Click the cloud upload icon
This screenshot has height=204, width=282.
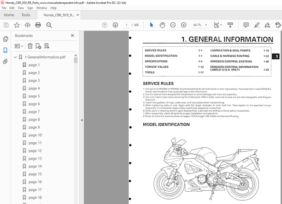27,25
